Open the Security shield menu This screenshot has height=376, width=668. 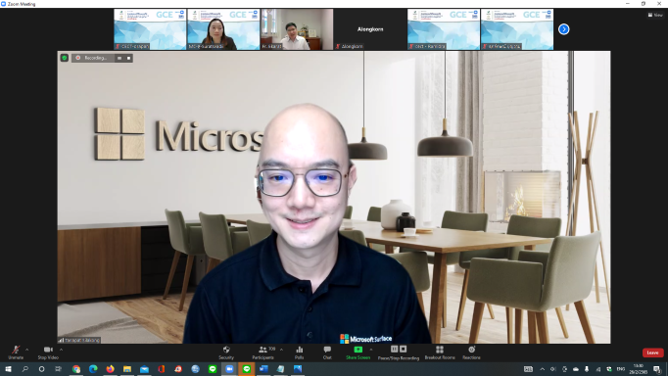(226, 352)
